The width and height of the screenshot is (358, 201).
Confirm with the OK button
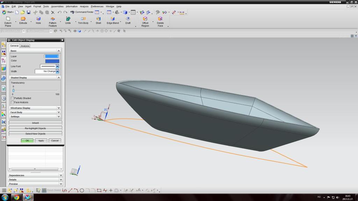(x=27, y=141)
